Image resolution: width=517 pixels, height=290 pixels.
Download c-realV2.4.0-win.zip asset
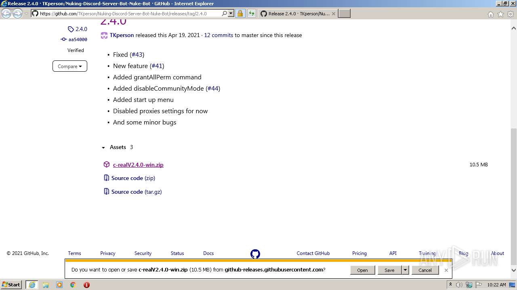point(138,165)
